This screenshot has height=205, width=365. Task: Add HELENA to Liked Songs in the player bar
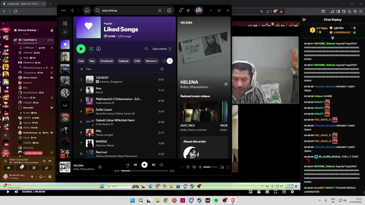click(100, 167)
